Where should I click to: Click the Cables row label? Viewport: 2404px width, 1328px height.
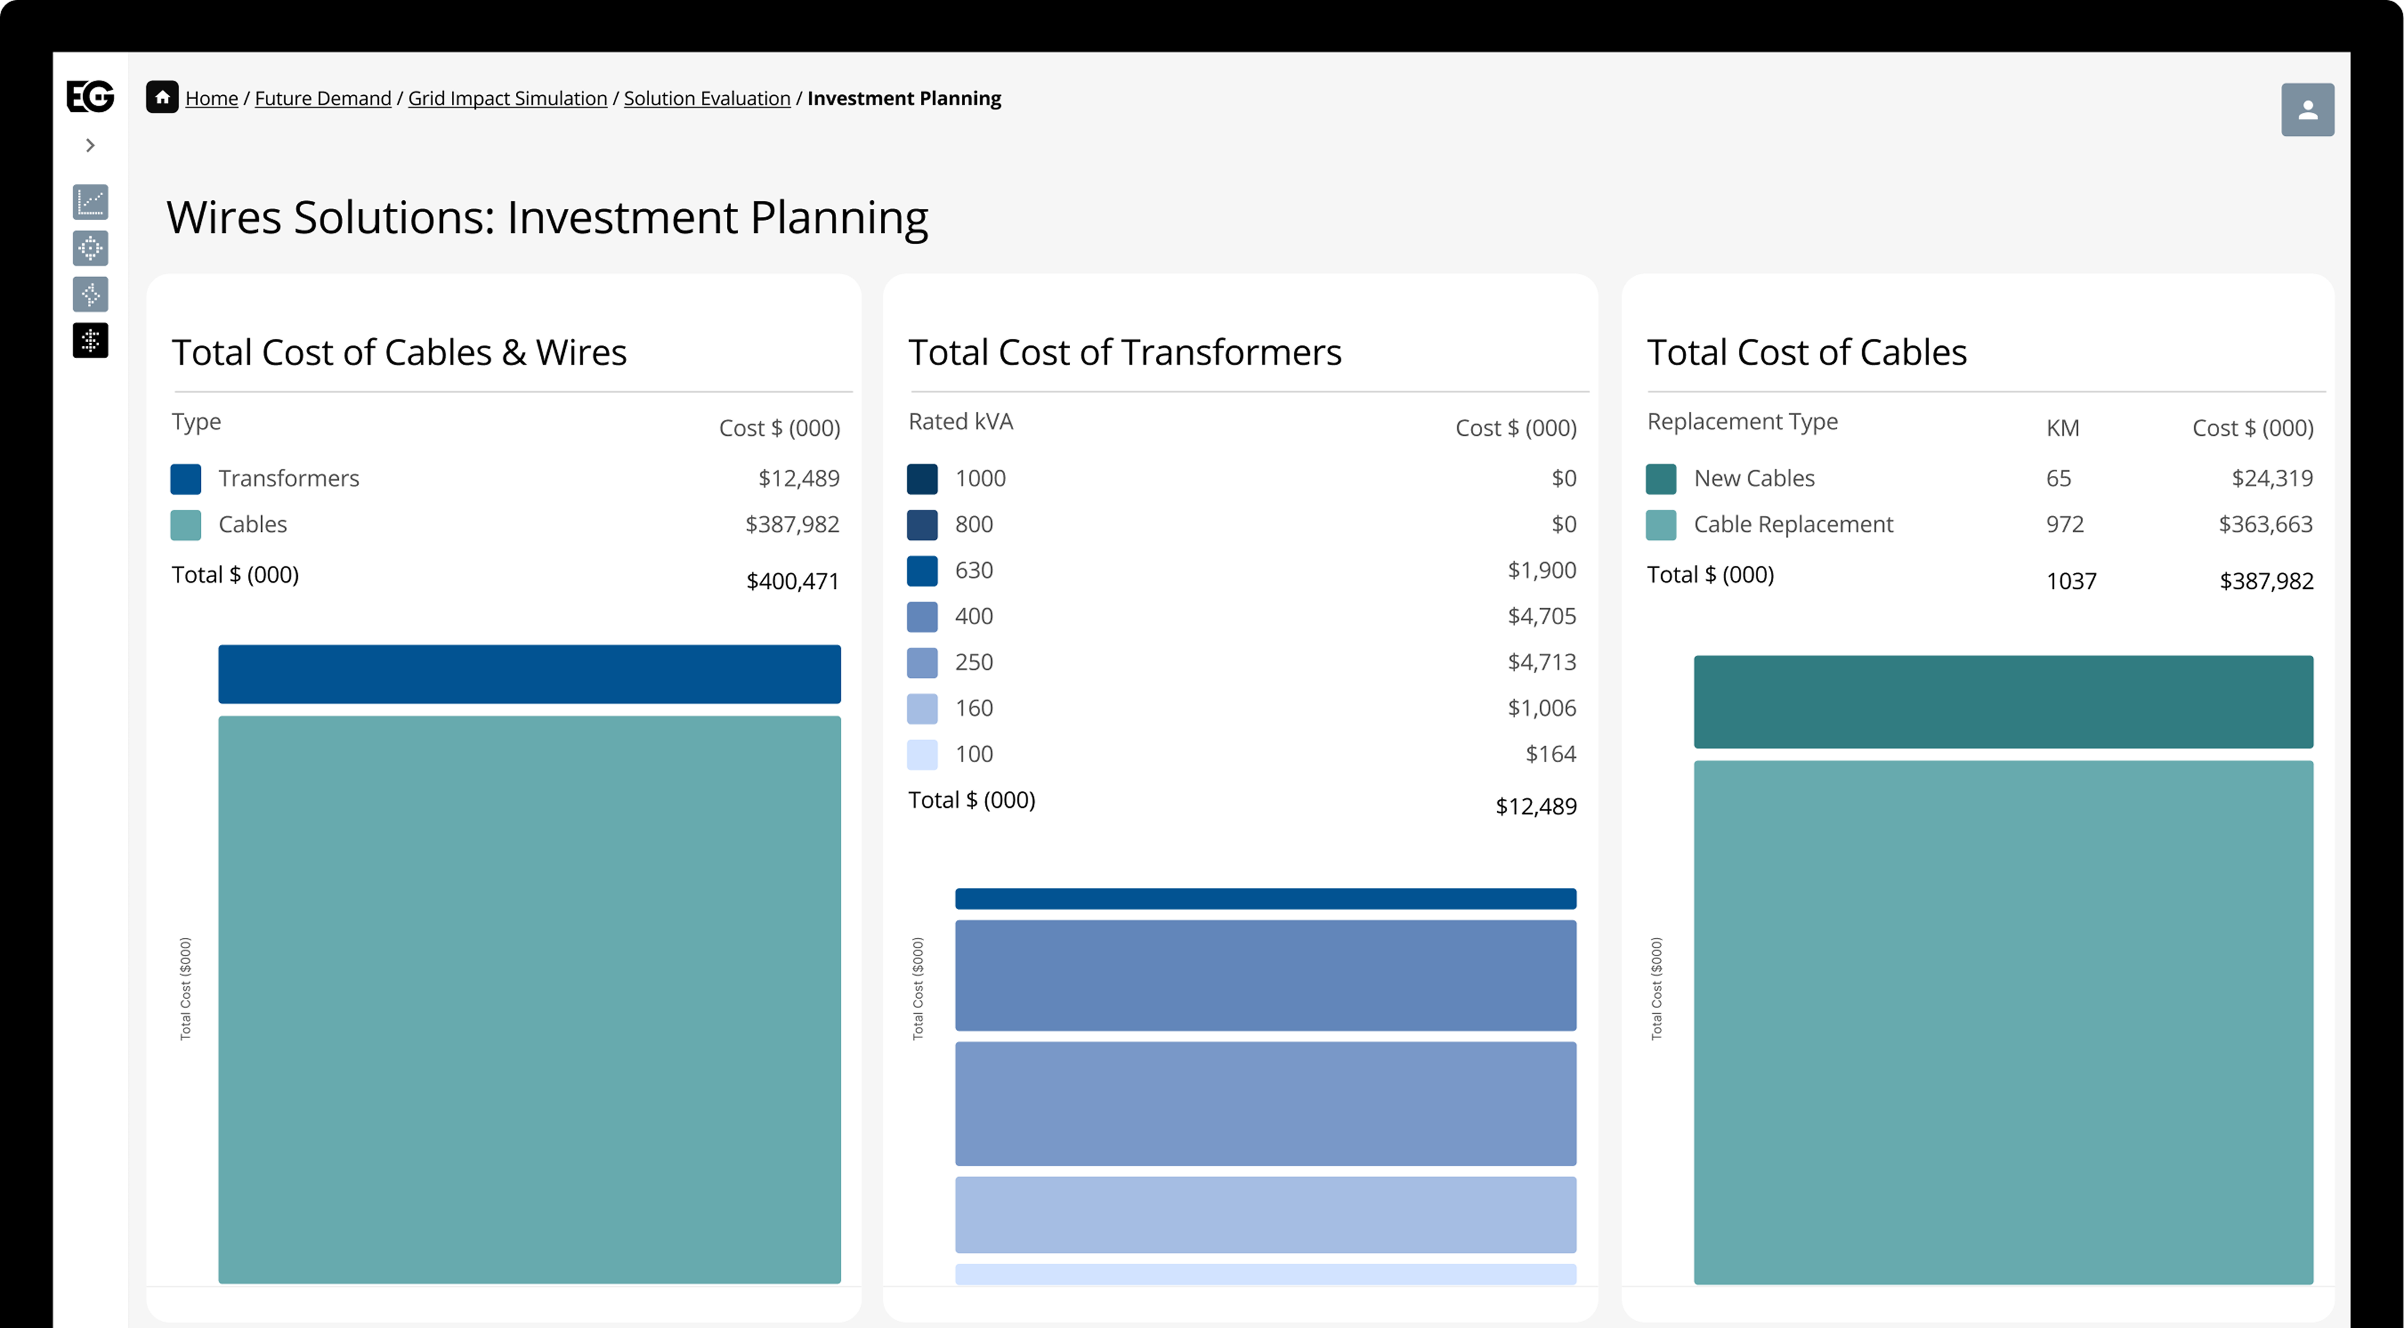point(253,525)
